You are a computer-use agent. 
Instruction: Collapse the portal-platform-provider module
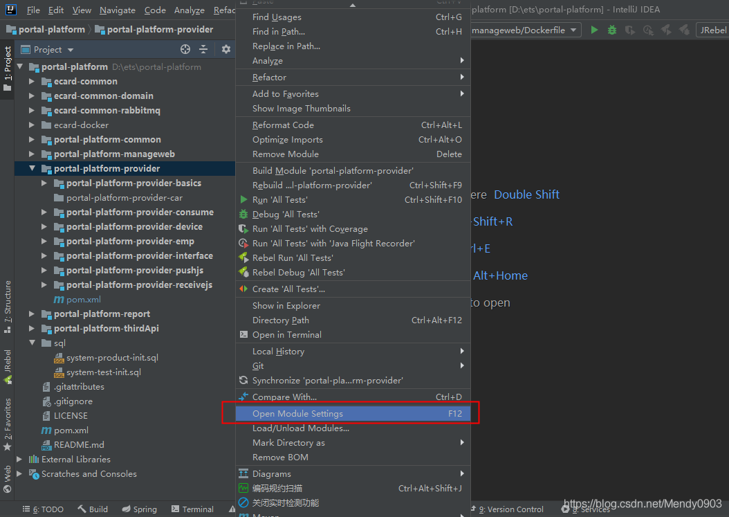(32, 168)
